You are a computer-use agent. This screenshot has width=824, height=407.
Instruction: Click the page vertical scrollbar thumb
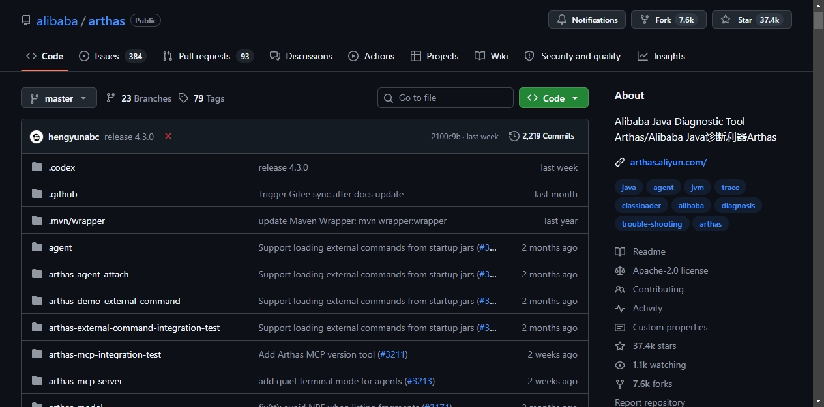(818, 20)
